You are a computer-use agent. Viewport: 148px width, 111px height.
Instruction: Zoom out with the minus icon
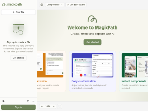coord(54,106)
